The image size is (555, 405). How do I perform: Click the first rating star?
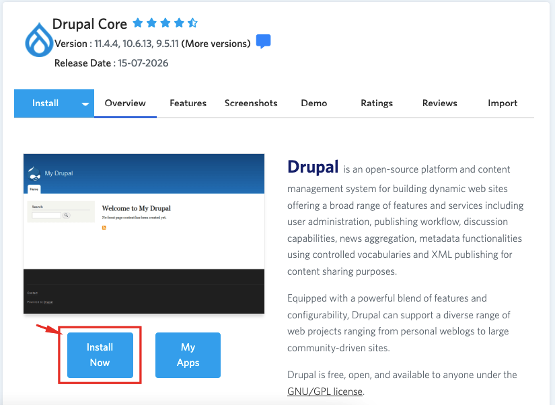click(138, 23)
